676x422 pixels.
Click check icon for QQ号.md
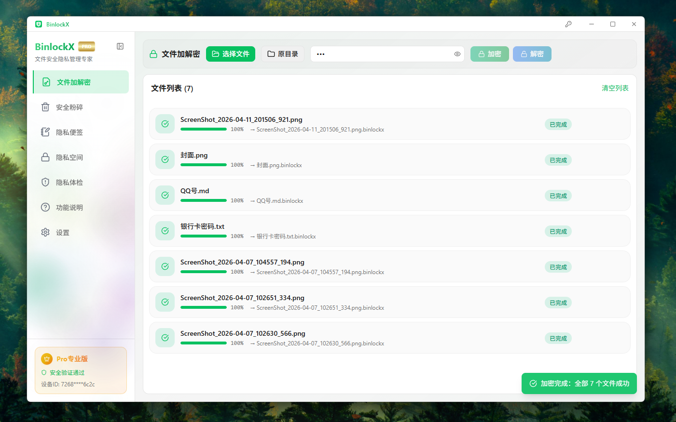click(x=165, y=195)
